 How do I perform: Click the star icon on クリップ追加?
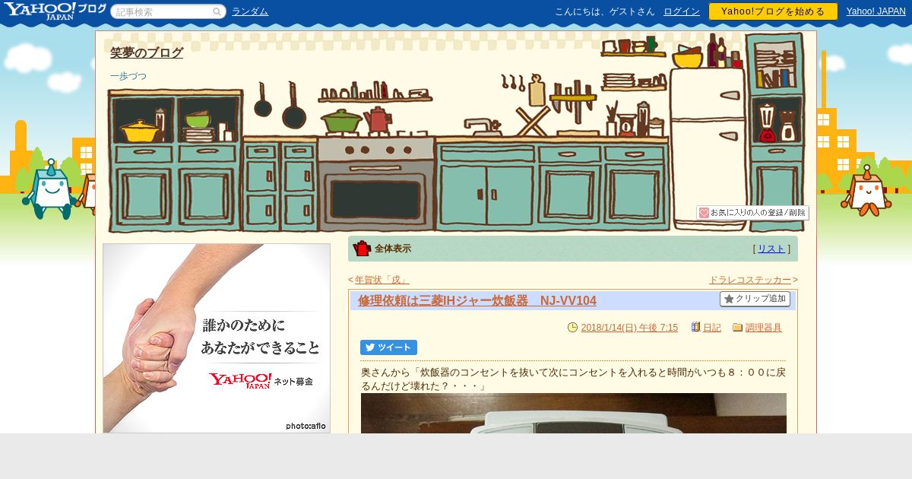(x=729, y=299)
